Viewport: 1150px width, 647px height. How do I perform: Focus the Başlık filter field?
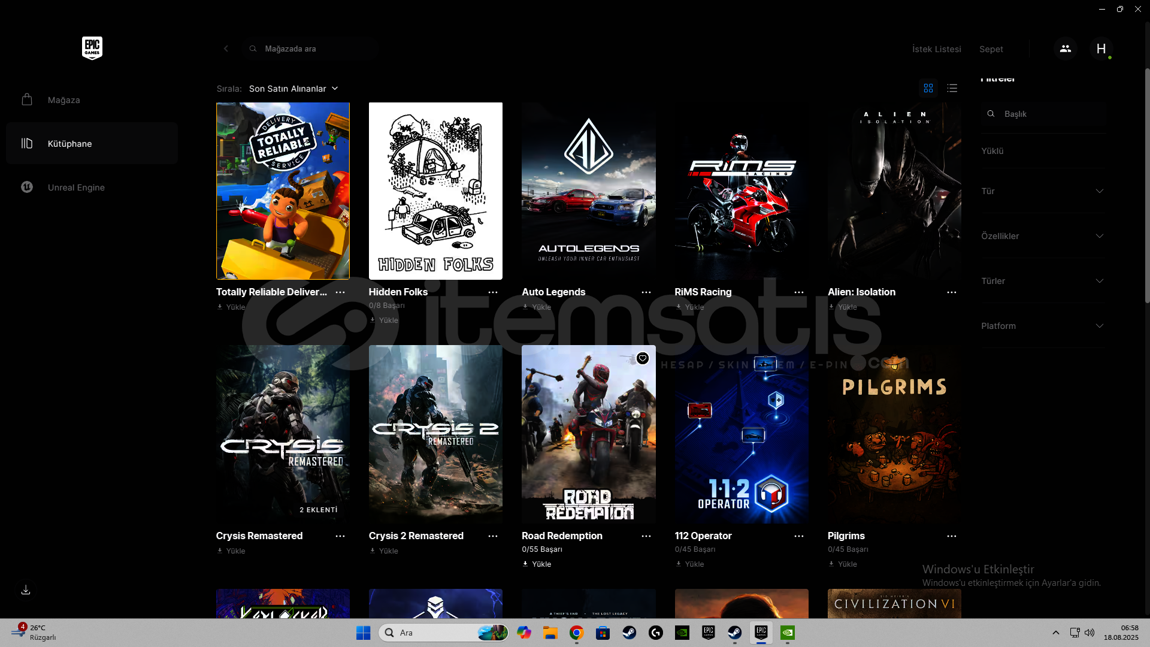click(1043, 114)
